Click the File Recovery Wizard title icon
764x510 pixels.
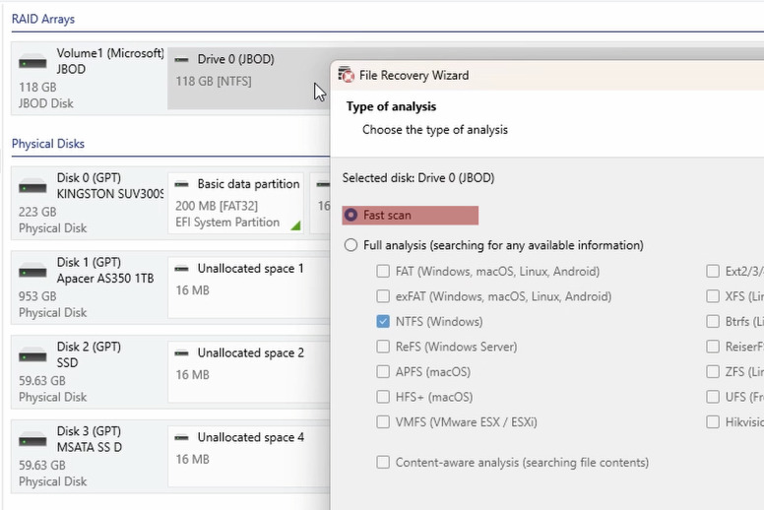pos(346,75)
